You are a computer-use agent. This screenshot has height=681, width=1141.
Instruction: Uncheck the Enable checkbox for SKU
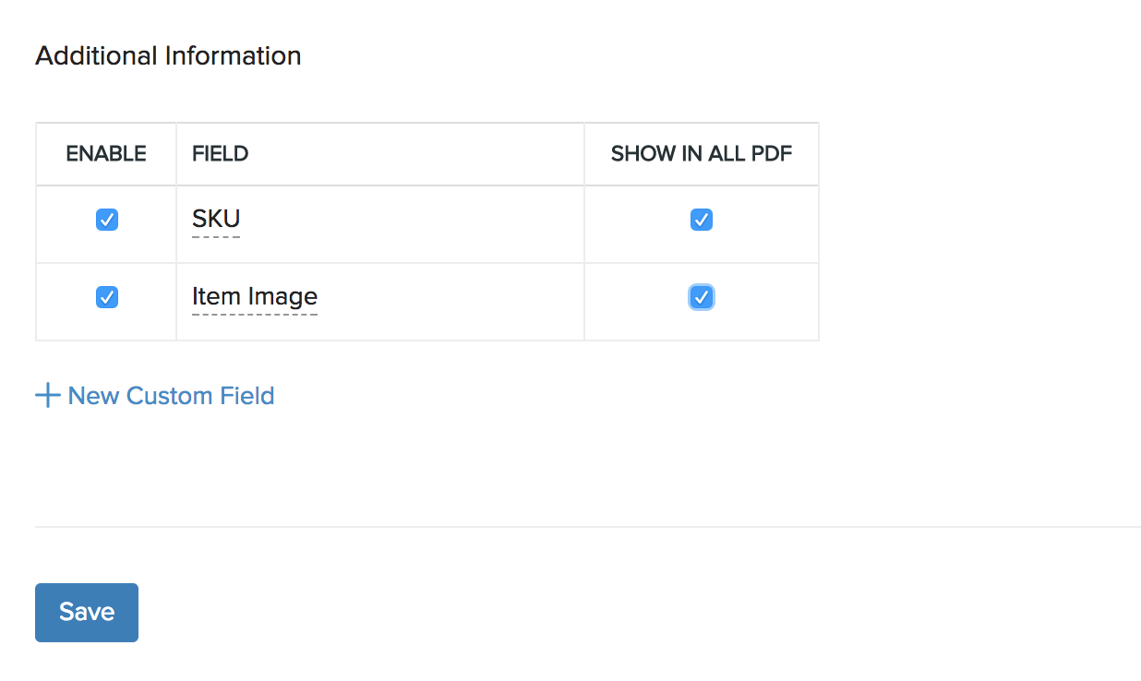click(107, 220)
